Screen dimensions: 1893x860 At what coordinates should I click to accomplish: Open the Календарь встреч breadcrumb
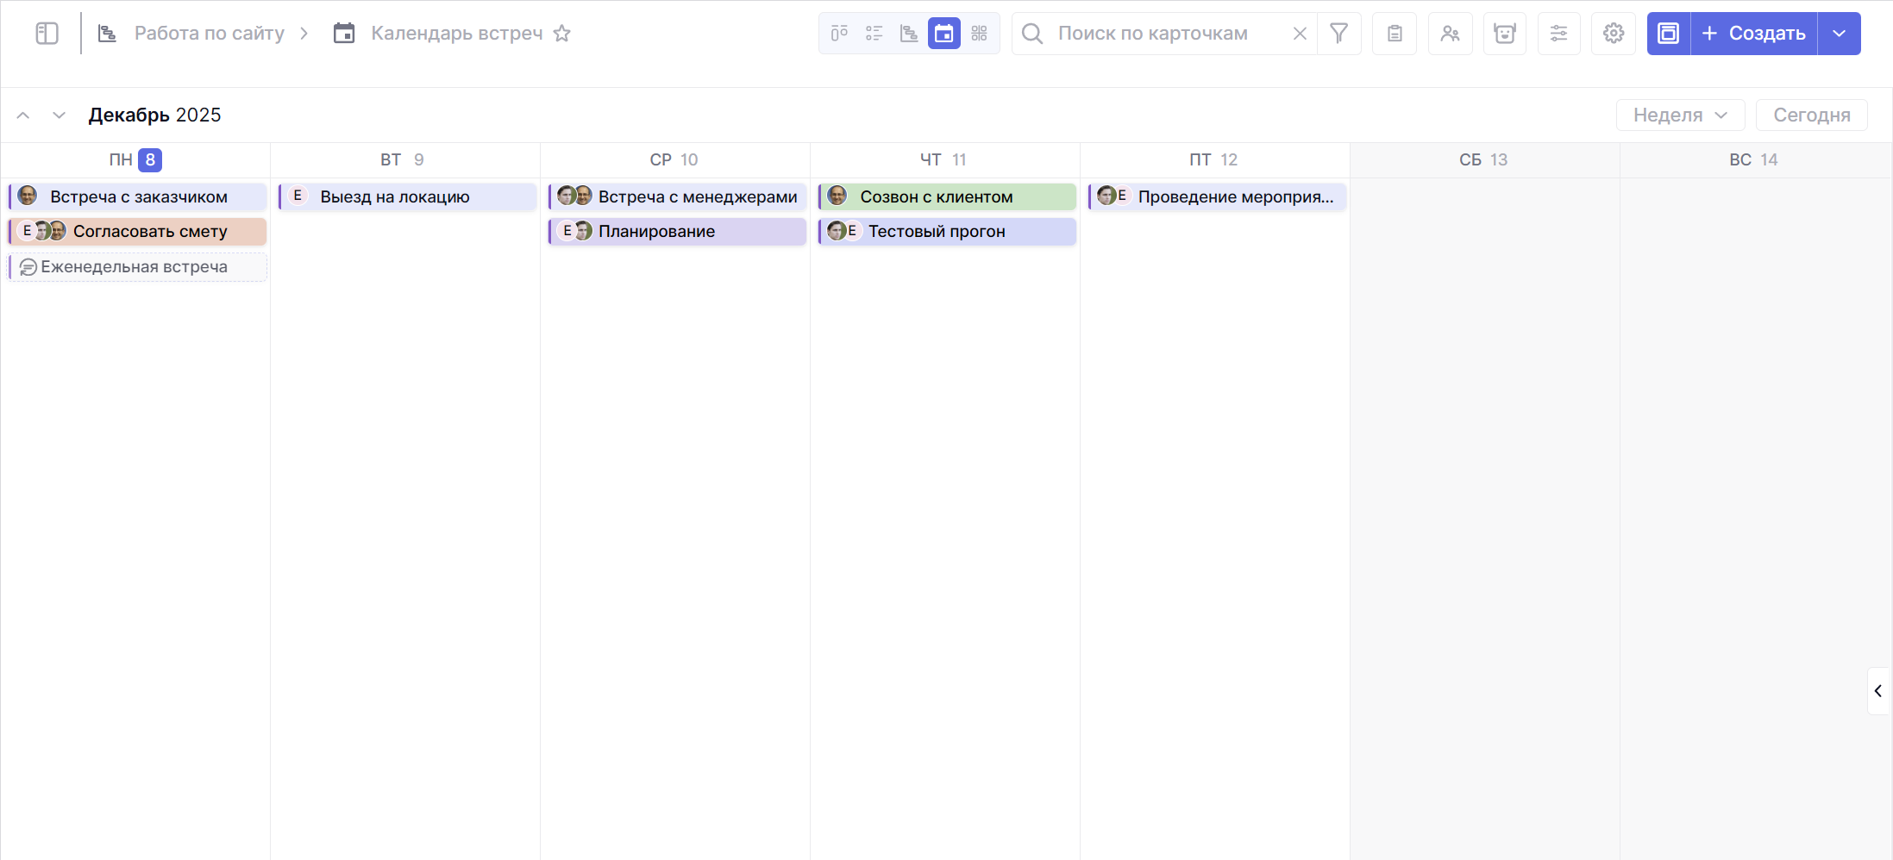(x=456, y=34)
